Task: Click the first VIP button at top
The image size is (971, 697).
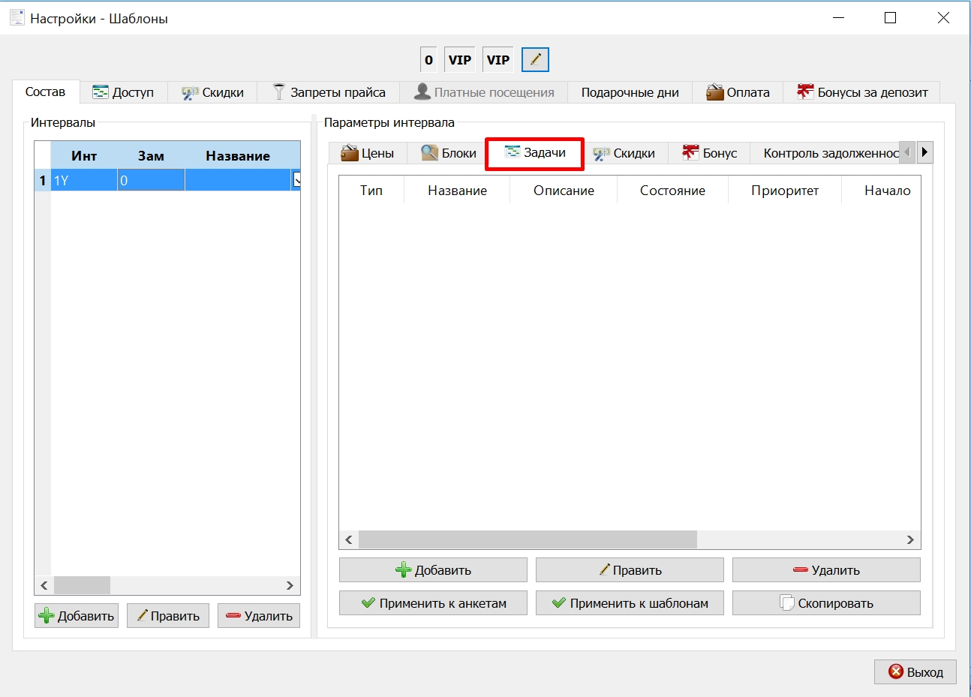Action: coord(460,59)
